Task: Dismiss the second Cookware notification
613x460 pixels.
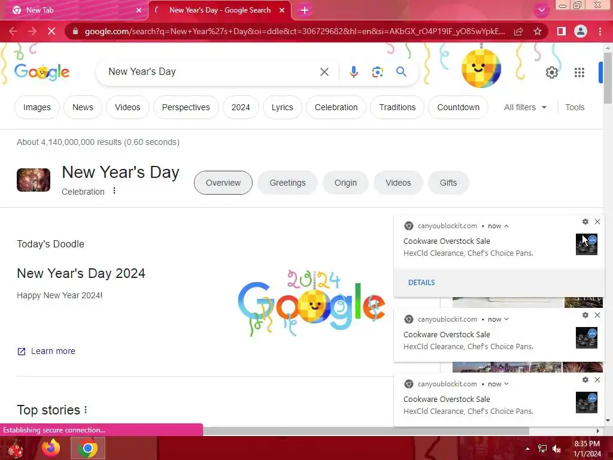Action: click(x=597, y=315)
